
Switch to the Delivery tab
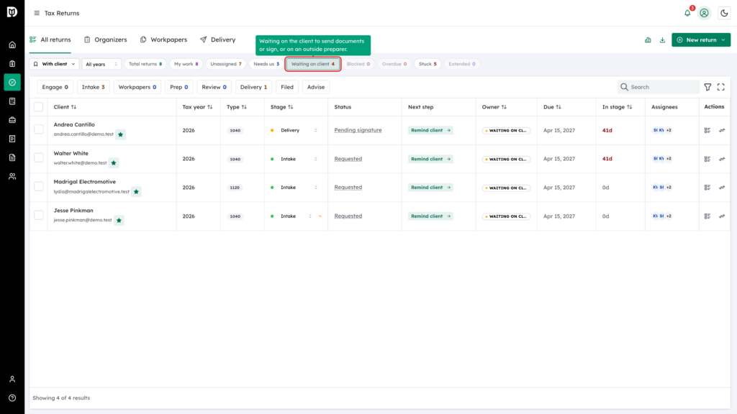click(217, 40)
